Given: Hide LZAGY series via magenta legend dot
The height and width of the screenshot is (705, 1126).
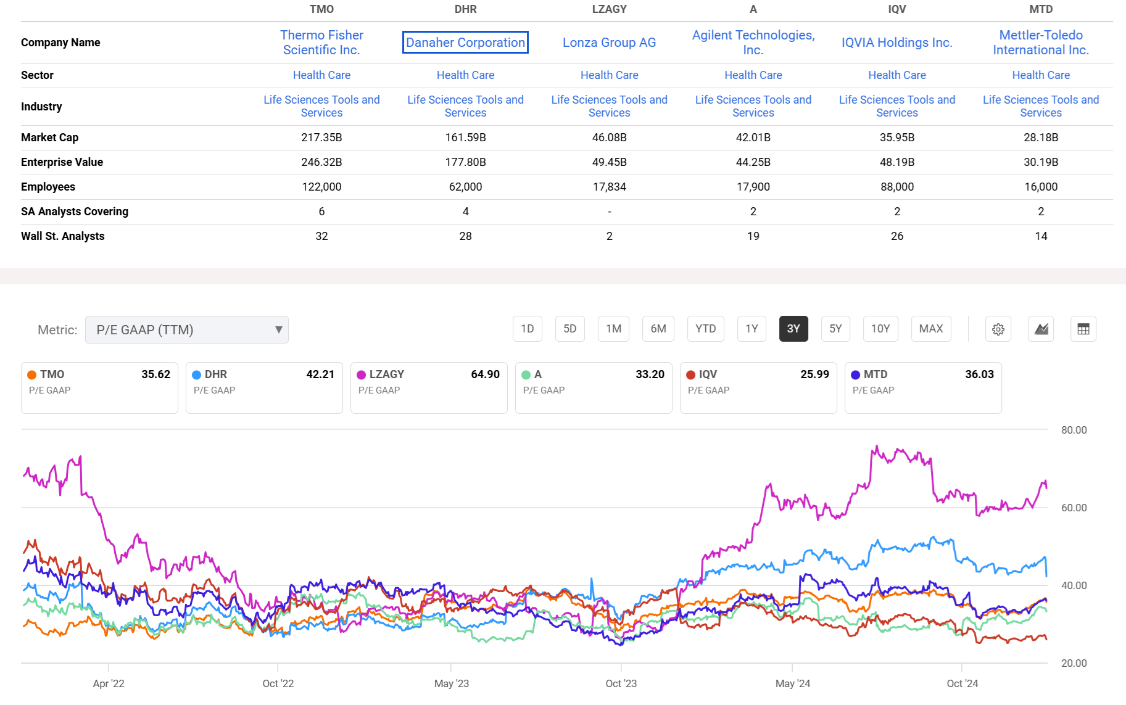Looking at the screenshot, I should 360,374.
